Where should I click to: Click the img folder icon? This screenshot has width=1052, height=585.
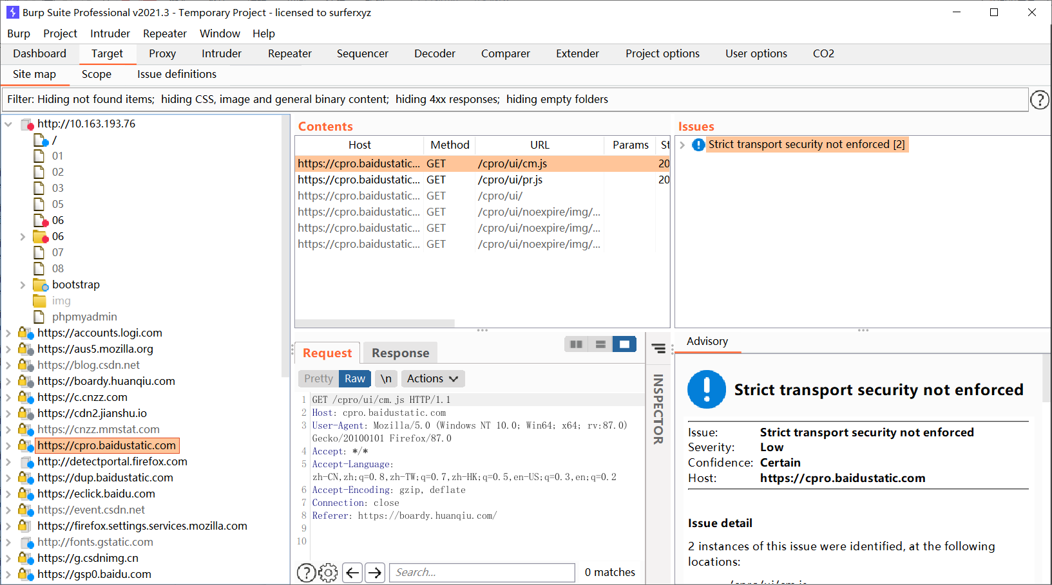pos(39,301)
